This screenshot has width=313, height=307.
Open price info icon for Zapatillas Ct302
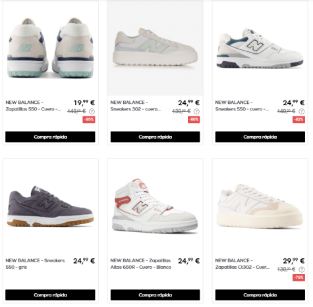point(302,270)
